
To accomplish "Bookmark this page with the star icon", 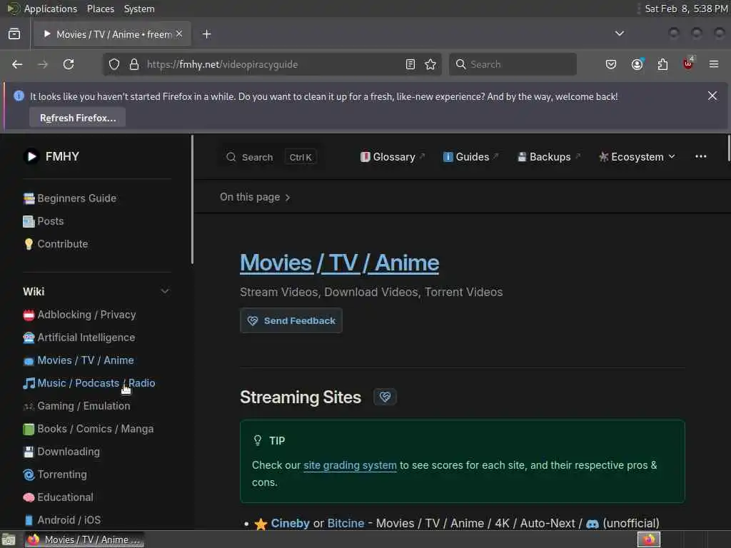I will [x=430, y=64].
